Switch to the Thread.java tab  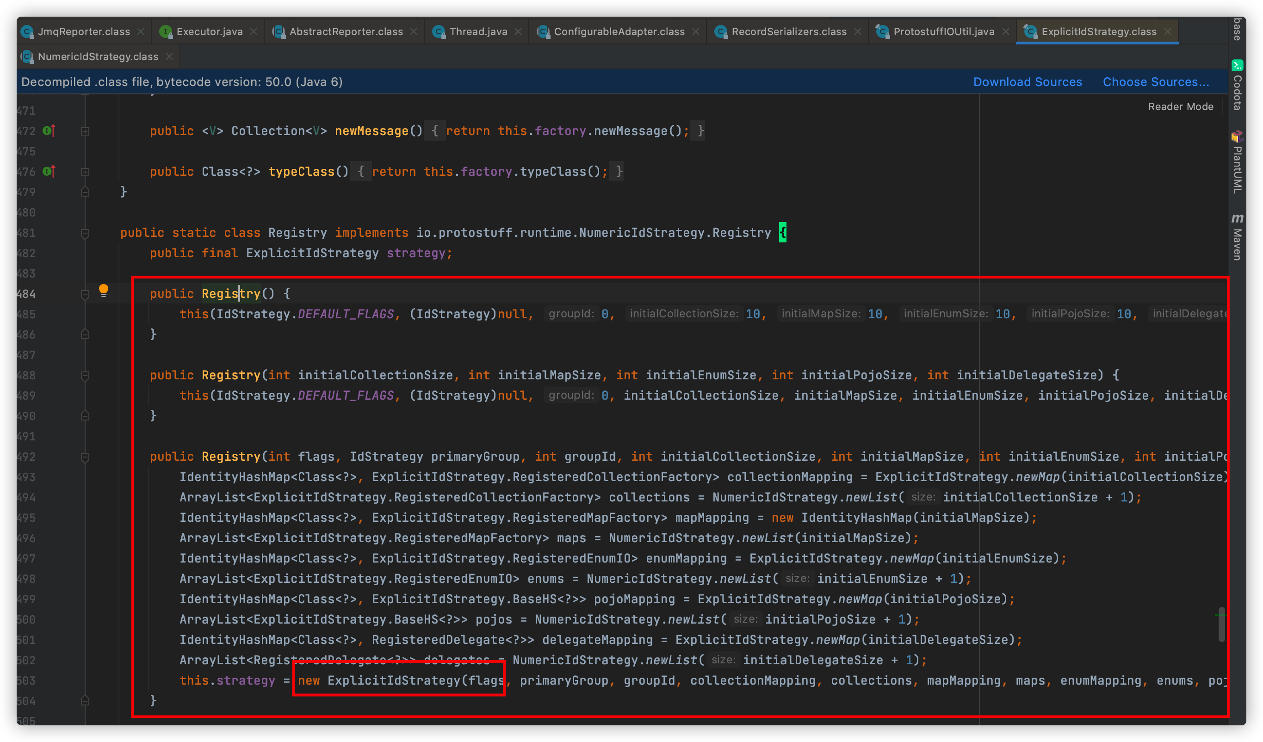(x=477, y=31)
